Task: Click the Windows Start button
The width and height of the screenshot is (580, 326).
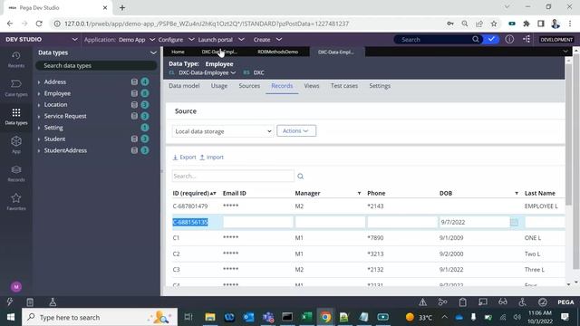Action: [10, 317]
